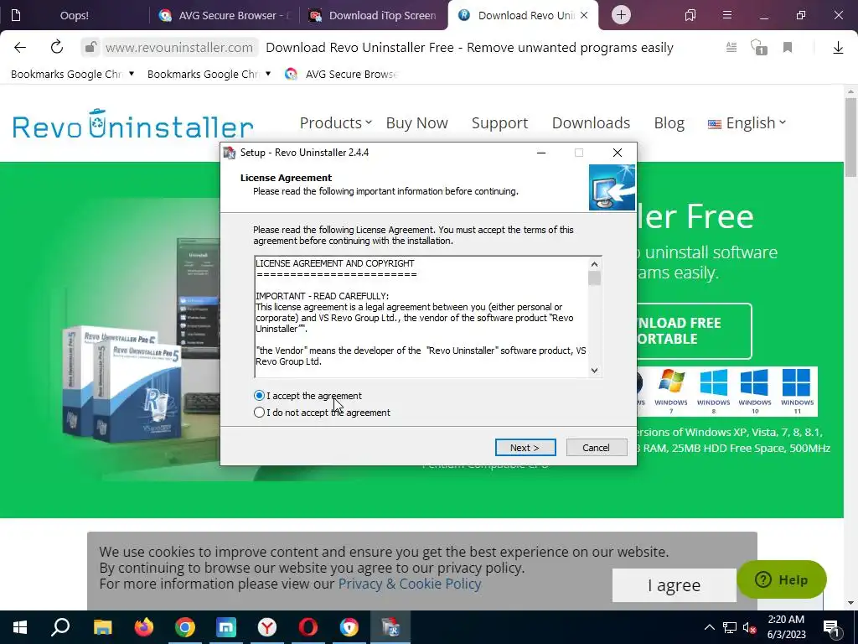Click Download Free Portable button on webpage

[694, 330]
